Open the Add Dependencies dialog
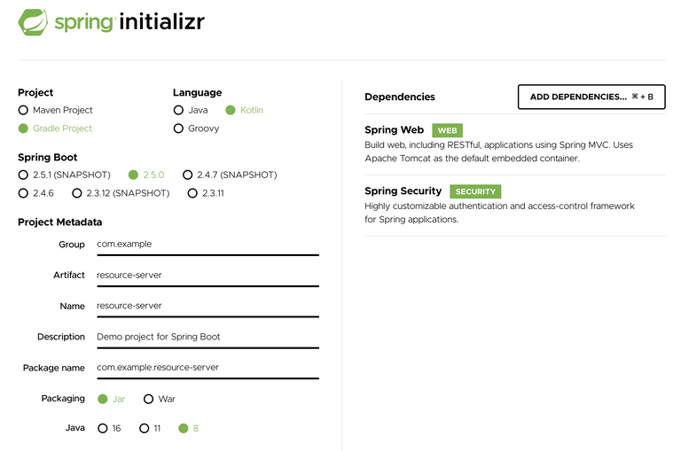This screenshot has height=451, width=681. point(591,97)
